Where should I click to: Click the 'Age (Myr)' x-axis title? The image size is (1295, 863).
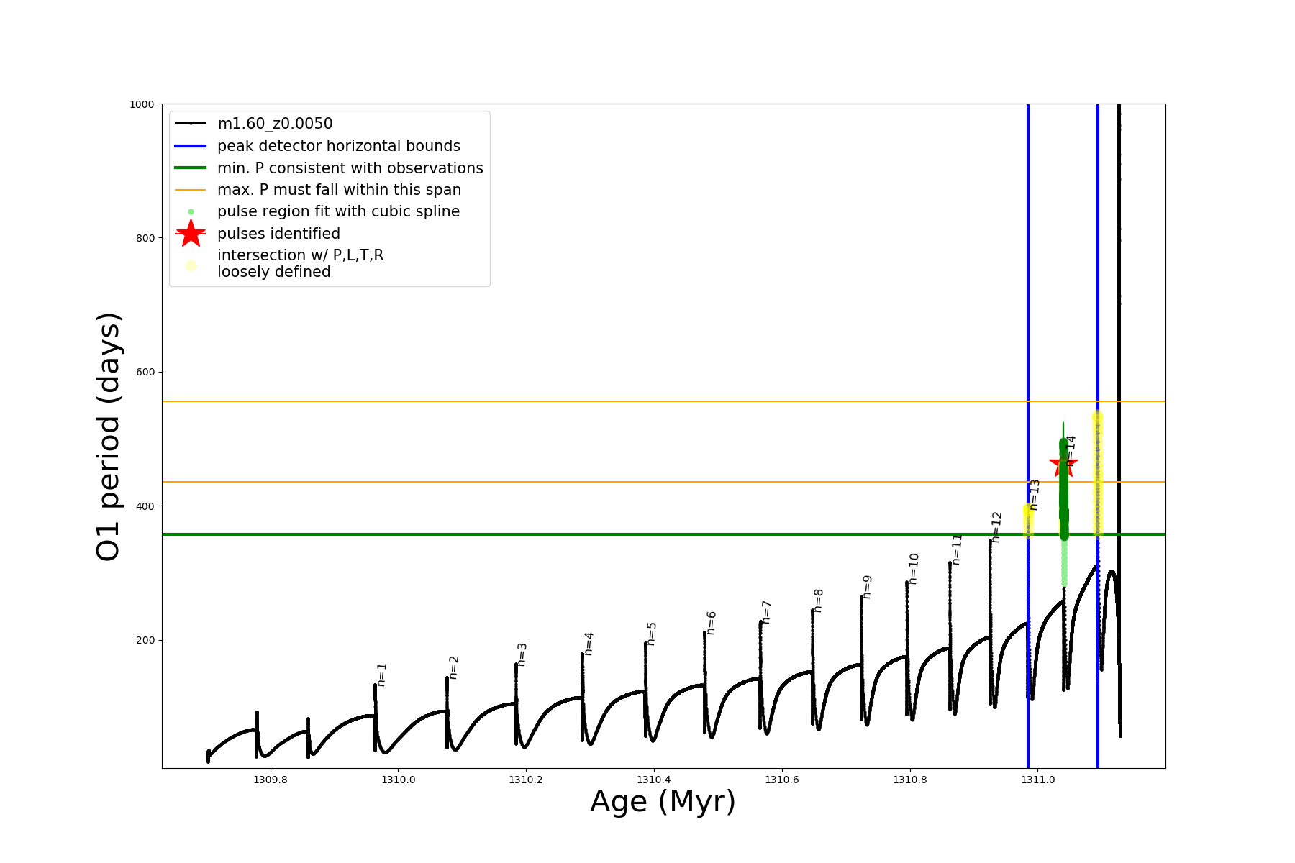[663, 801]
